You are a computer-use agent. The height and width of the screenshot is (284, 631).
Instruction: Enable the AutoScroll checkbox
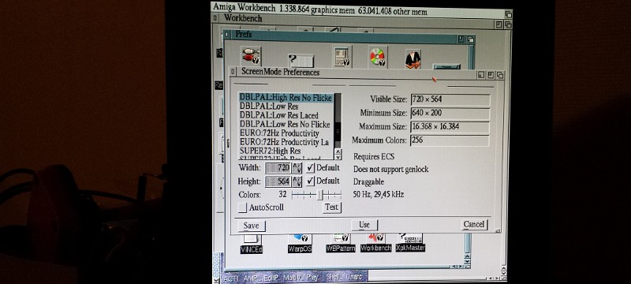(x=242, y=207)
